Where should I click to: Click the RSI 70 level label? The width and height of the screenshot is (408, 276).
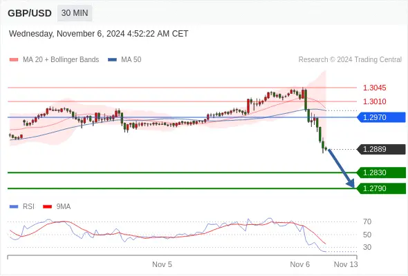coord(367,221)
